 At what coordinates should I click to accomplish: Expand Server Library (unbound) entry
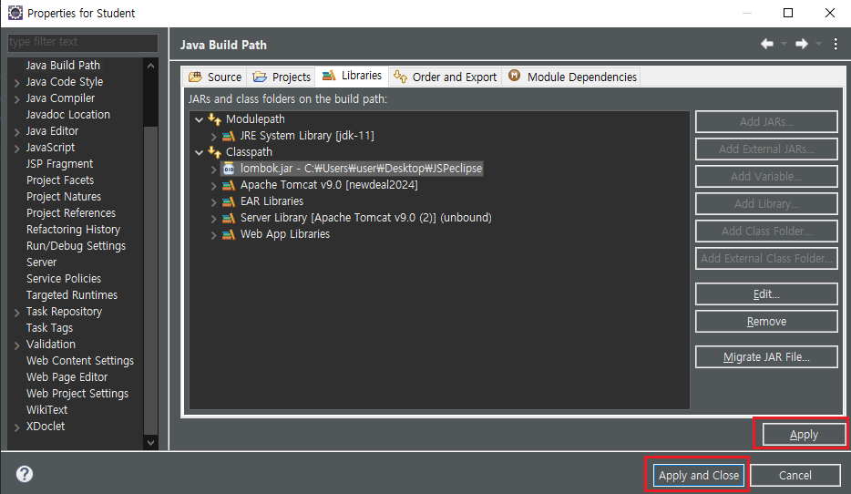pyautogui.click(x=214, y=219)
